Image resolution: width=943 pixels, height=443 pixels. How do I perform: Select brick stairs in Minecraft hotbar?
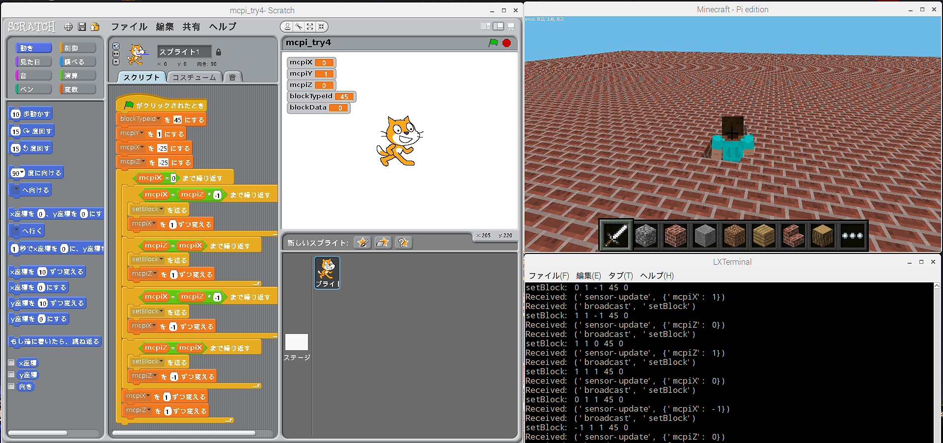point(793,235)
